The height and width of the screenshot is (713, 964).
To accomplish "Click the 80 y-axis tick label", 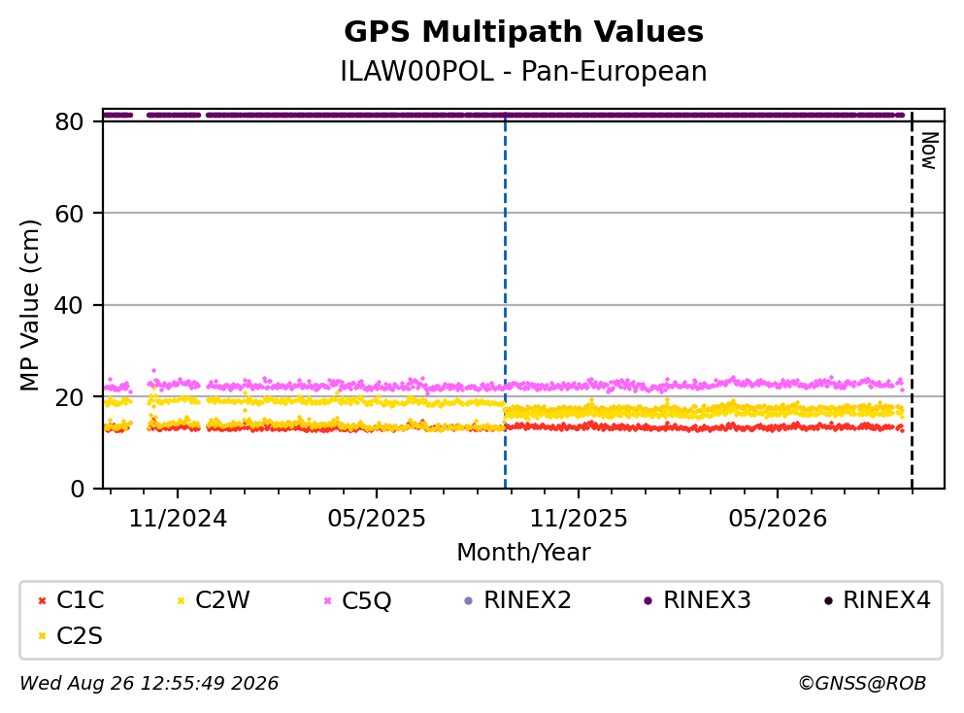I will (x=69, y=121).
